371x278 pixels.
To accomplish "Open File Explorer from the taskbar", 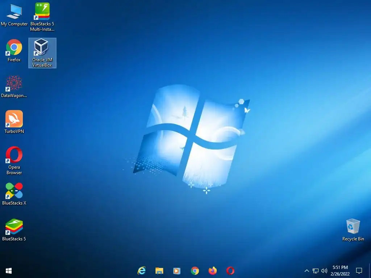I will [159, 271].
